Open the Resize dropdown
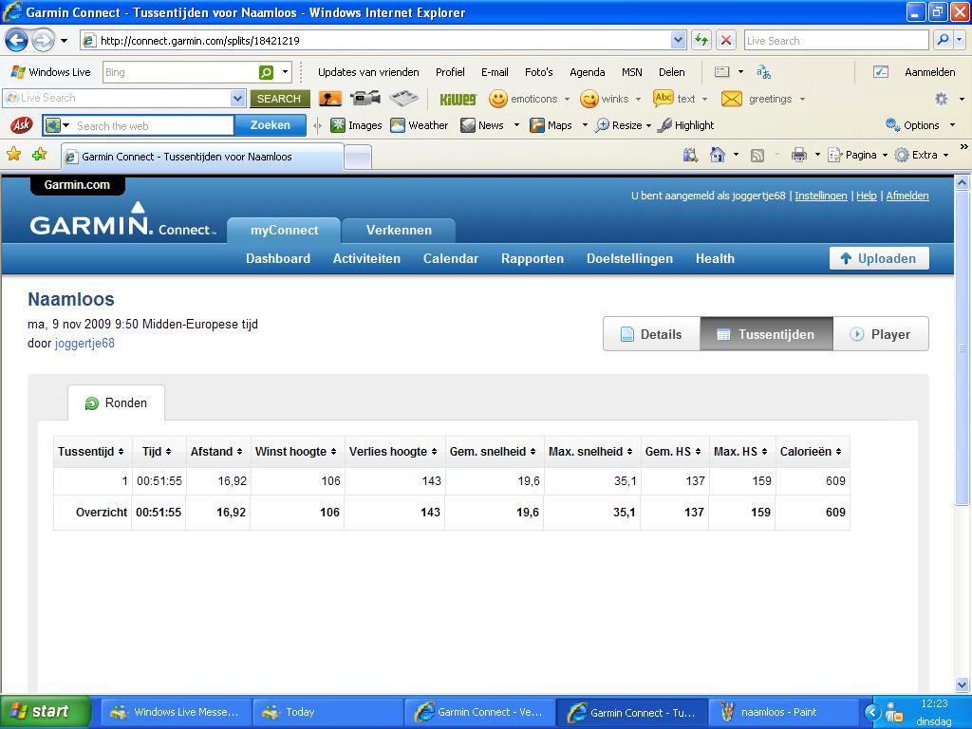This screenshot has height=729, width=972. click(648, 125)
